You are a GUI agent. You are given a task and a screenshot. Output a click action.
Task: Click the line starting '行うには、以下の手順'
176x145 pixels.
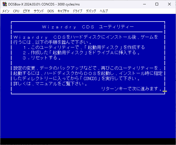(53, 42)
